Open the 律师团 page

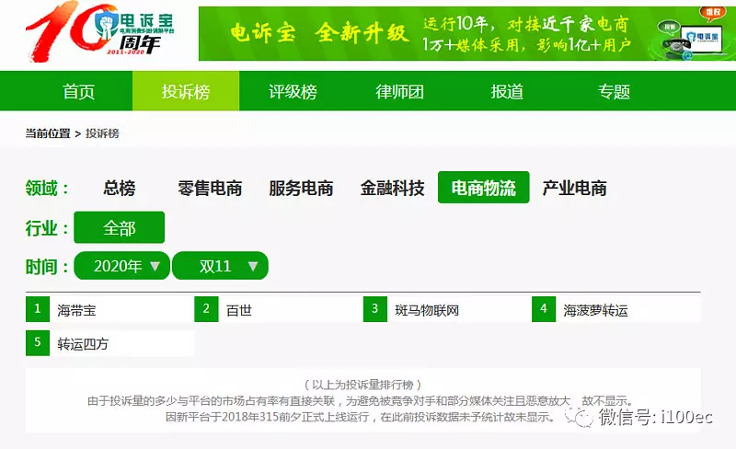tap(399, 91)
